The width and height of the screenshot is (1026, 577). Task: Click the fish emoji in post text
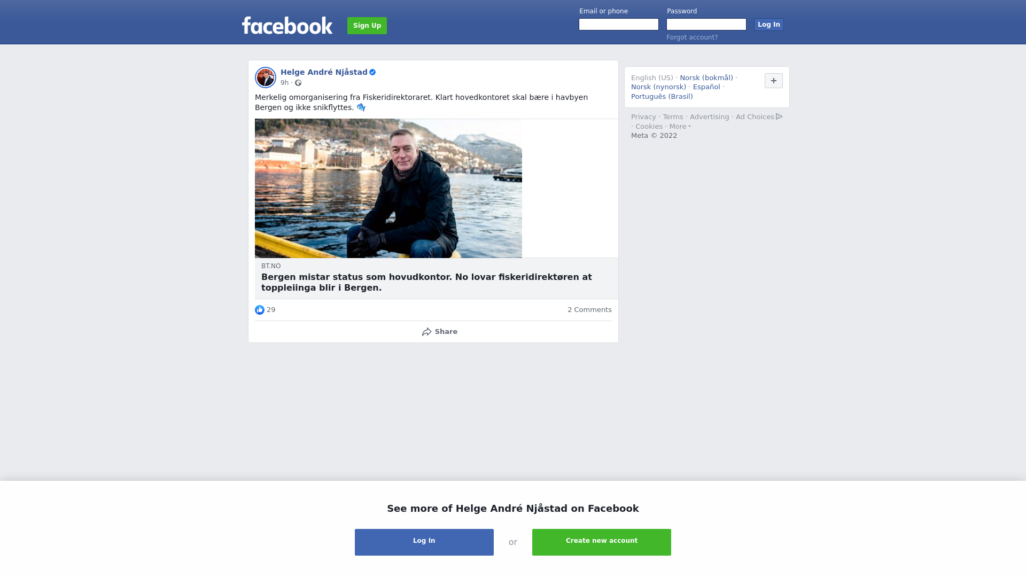[x=361, y=107]
